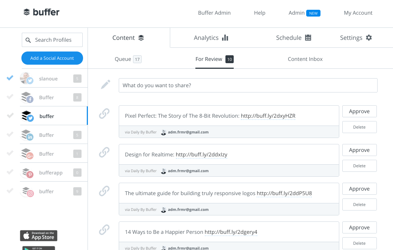The image size is (393, 250).
Task: Click link icon beside responsive logos post
Action: [104, 191]
